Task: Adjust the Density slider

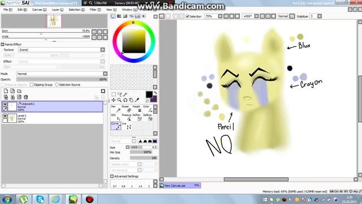Action: [143, 158]
